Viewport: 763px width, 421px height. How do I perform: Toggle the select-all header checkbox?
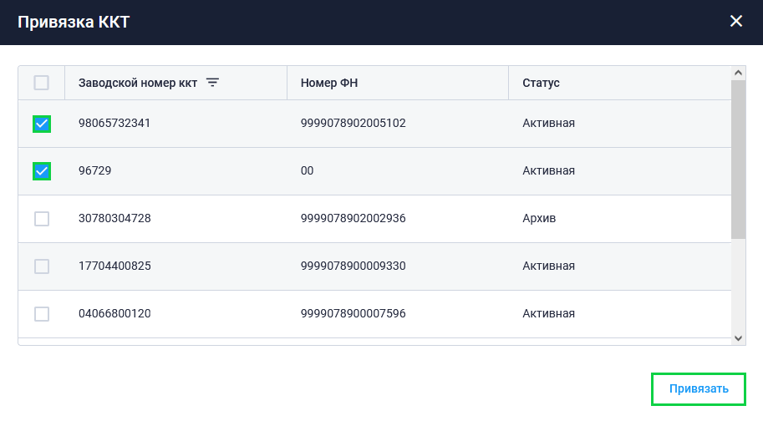[x=42, y=83]
